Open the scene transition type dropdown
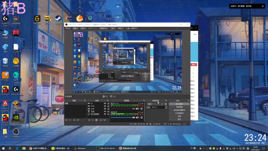This screenshot has width=268, height=151. click(x=155, y=104)
